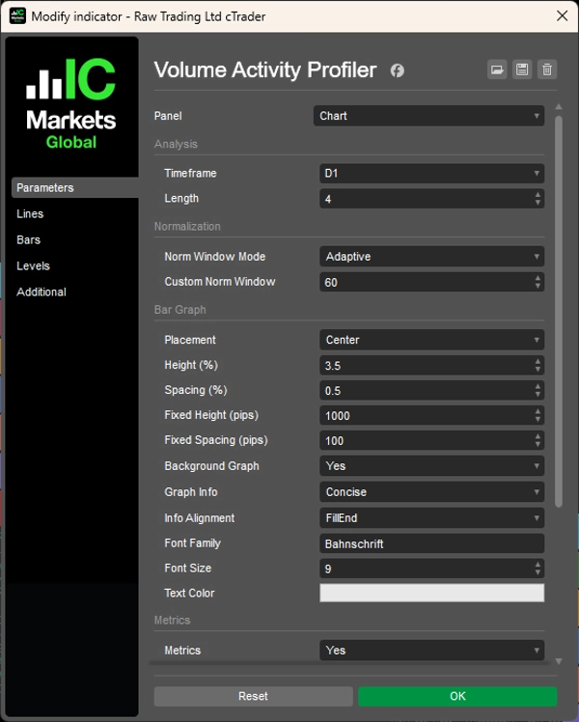Switch to the Bars tab

tap(29, 240)
